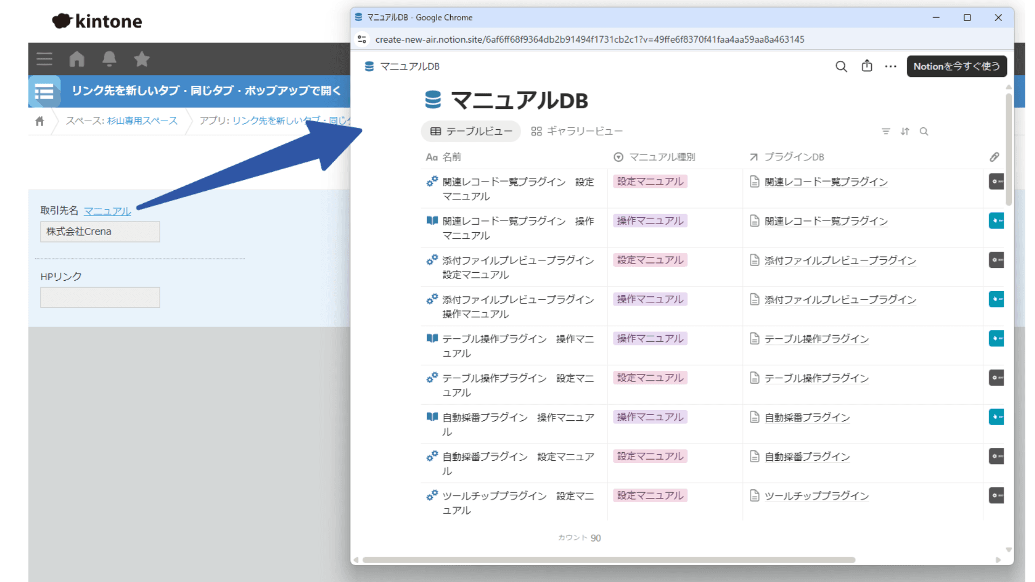
Task: Open file thumbnail in 添付ファイルプレビュープラグイン 設定マニュアル row
Action: tap(996, 260)
